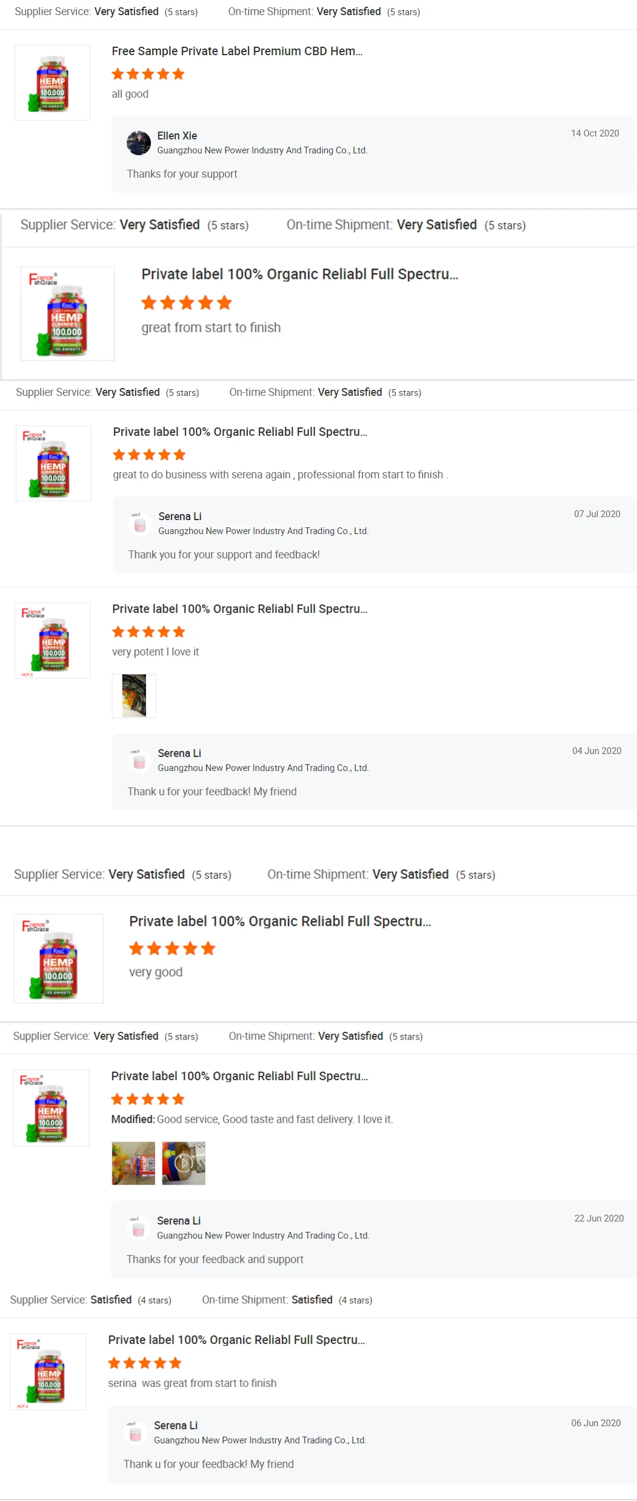Click Serena Li's avatar on 22 Jun 2020 reply
This screenshot has height=1501, width=637.
[138, 1228]
